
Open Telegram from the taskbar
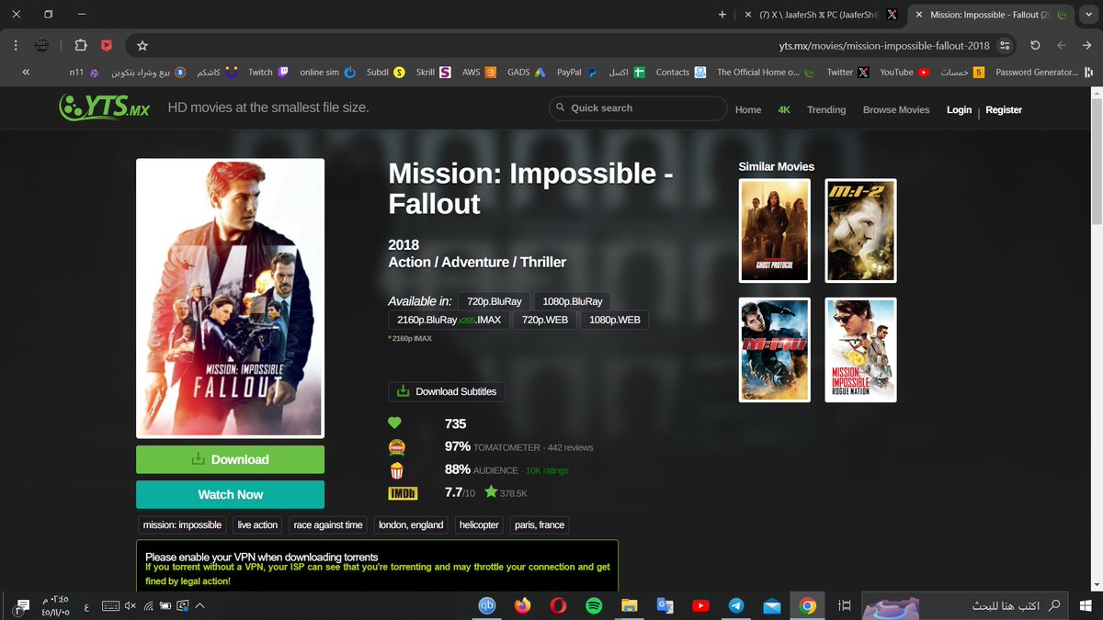(x=736, y=605)
